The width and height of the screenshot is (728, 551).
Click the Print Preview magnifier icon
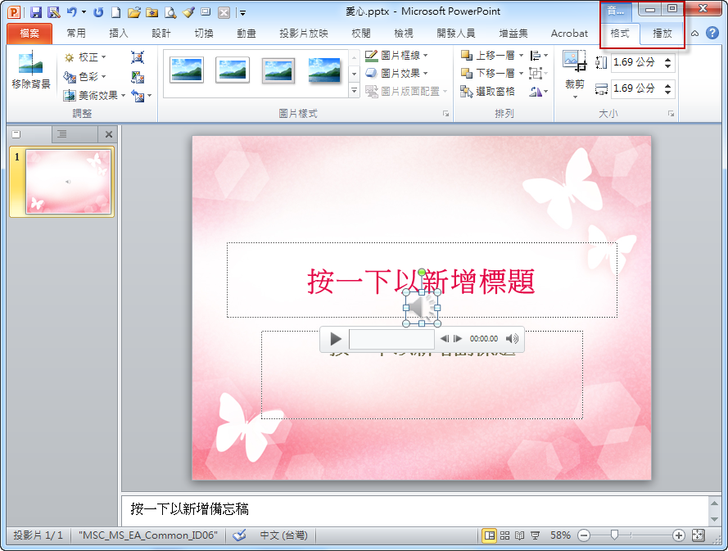point(170,12)
